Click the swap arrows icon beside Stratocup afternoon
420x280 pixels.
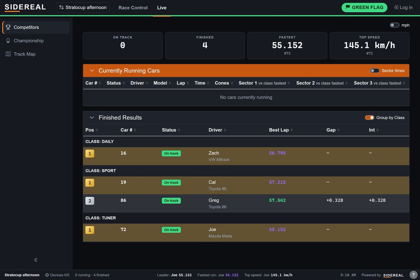[61, 7]
